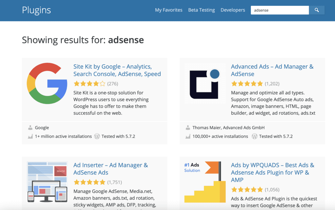Click the Plugins header title

coord(37,10)
